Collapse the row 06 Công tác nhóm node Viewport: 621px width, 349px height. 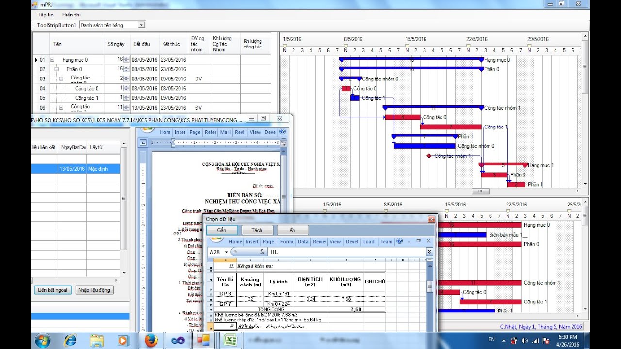tap(61, 107)
